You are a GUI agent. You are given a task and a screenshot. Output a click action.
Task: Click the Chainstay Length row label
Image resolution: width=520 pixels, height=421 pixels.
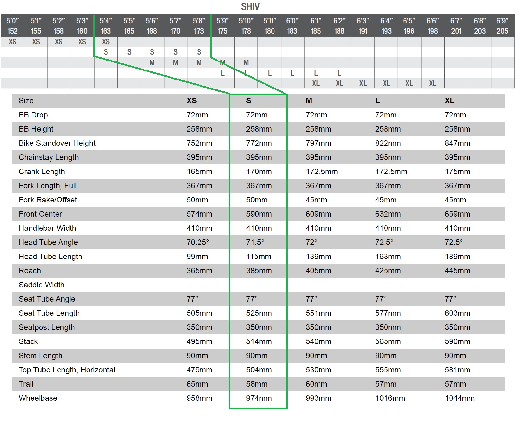click(49, 157)
